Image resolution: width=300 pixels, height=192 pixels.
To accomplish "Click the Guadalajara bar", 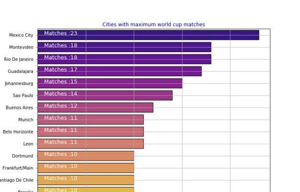I will [x=120, y=71].
